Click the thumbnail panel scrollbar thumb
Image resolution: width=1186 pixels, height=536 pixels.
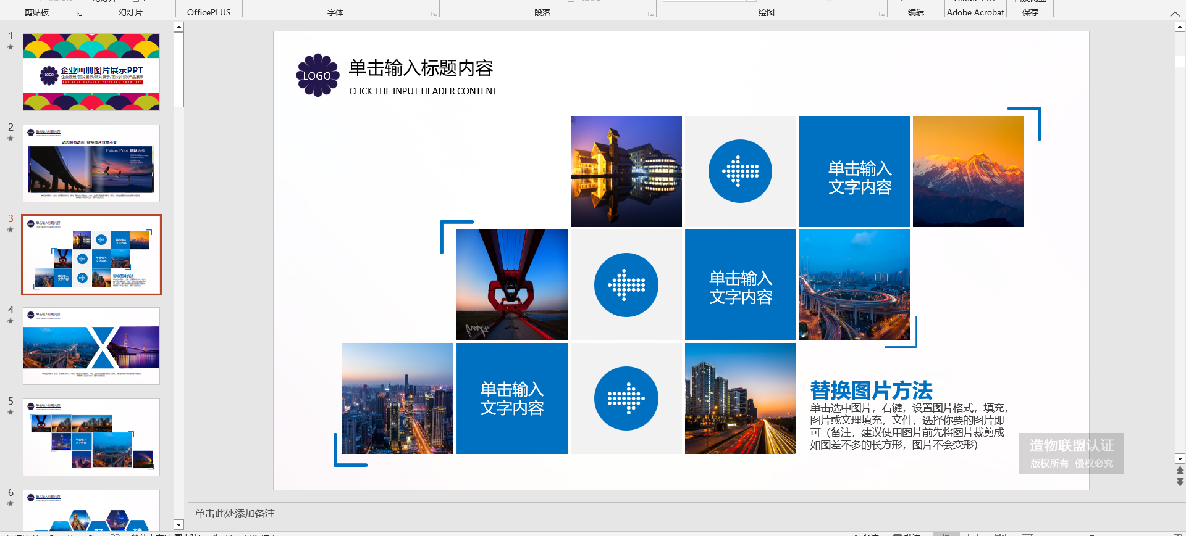179,69
